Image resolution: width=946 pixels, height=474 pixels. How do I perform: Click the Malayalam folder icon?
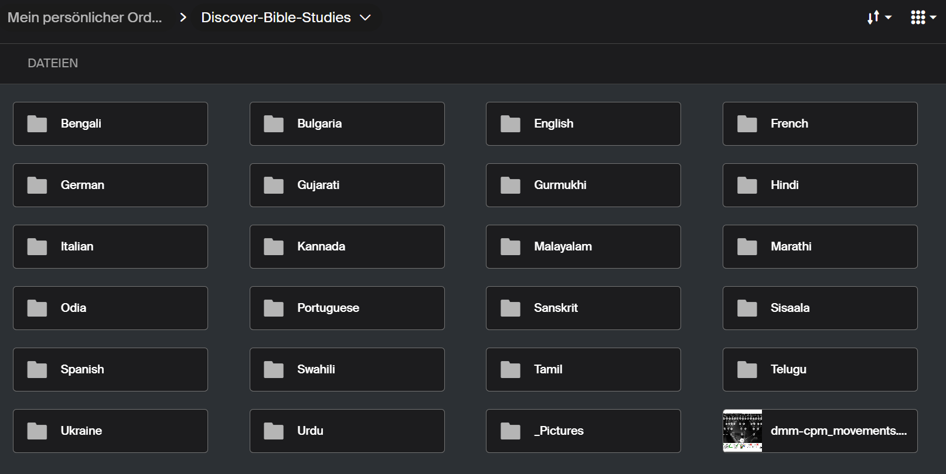pyautogui.click(x=511, y=246)
